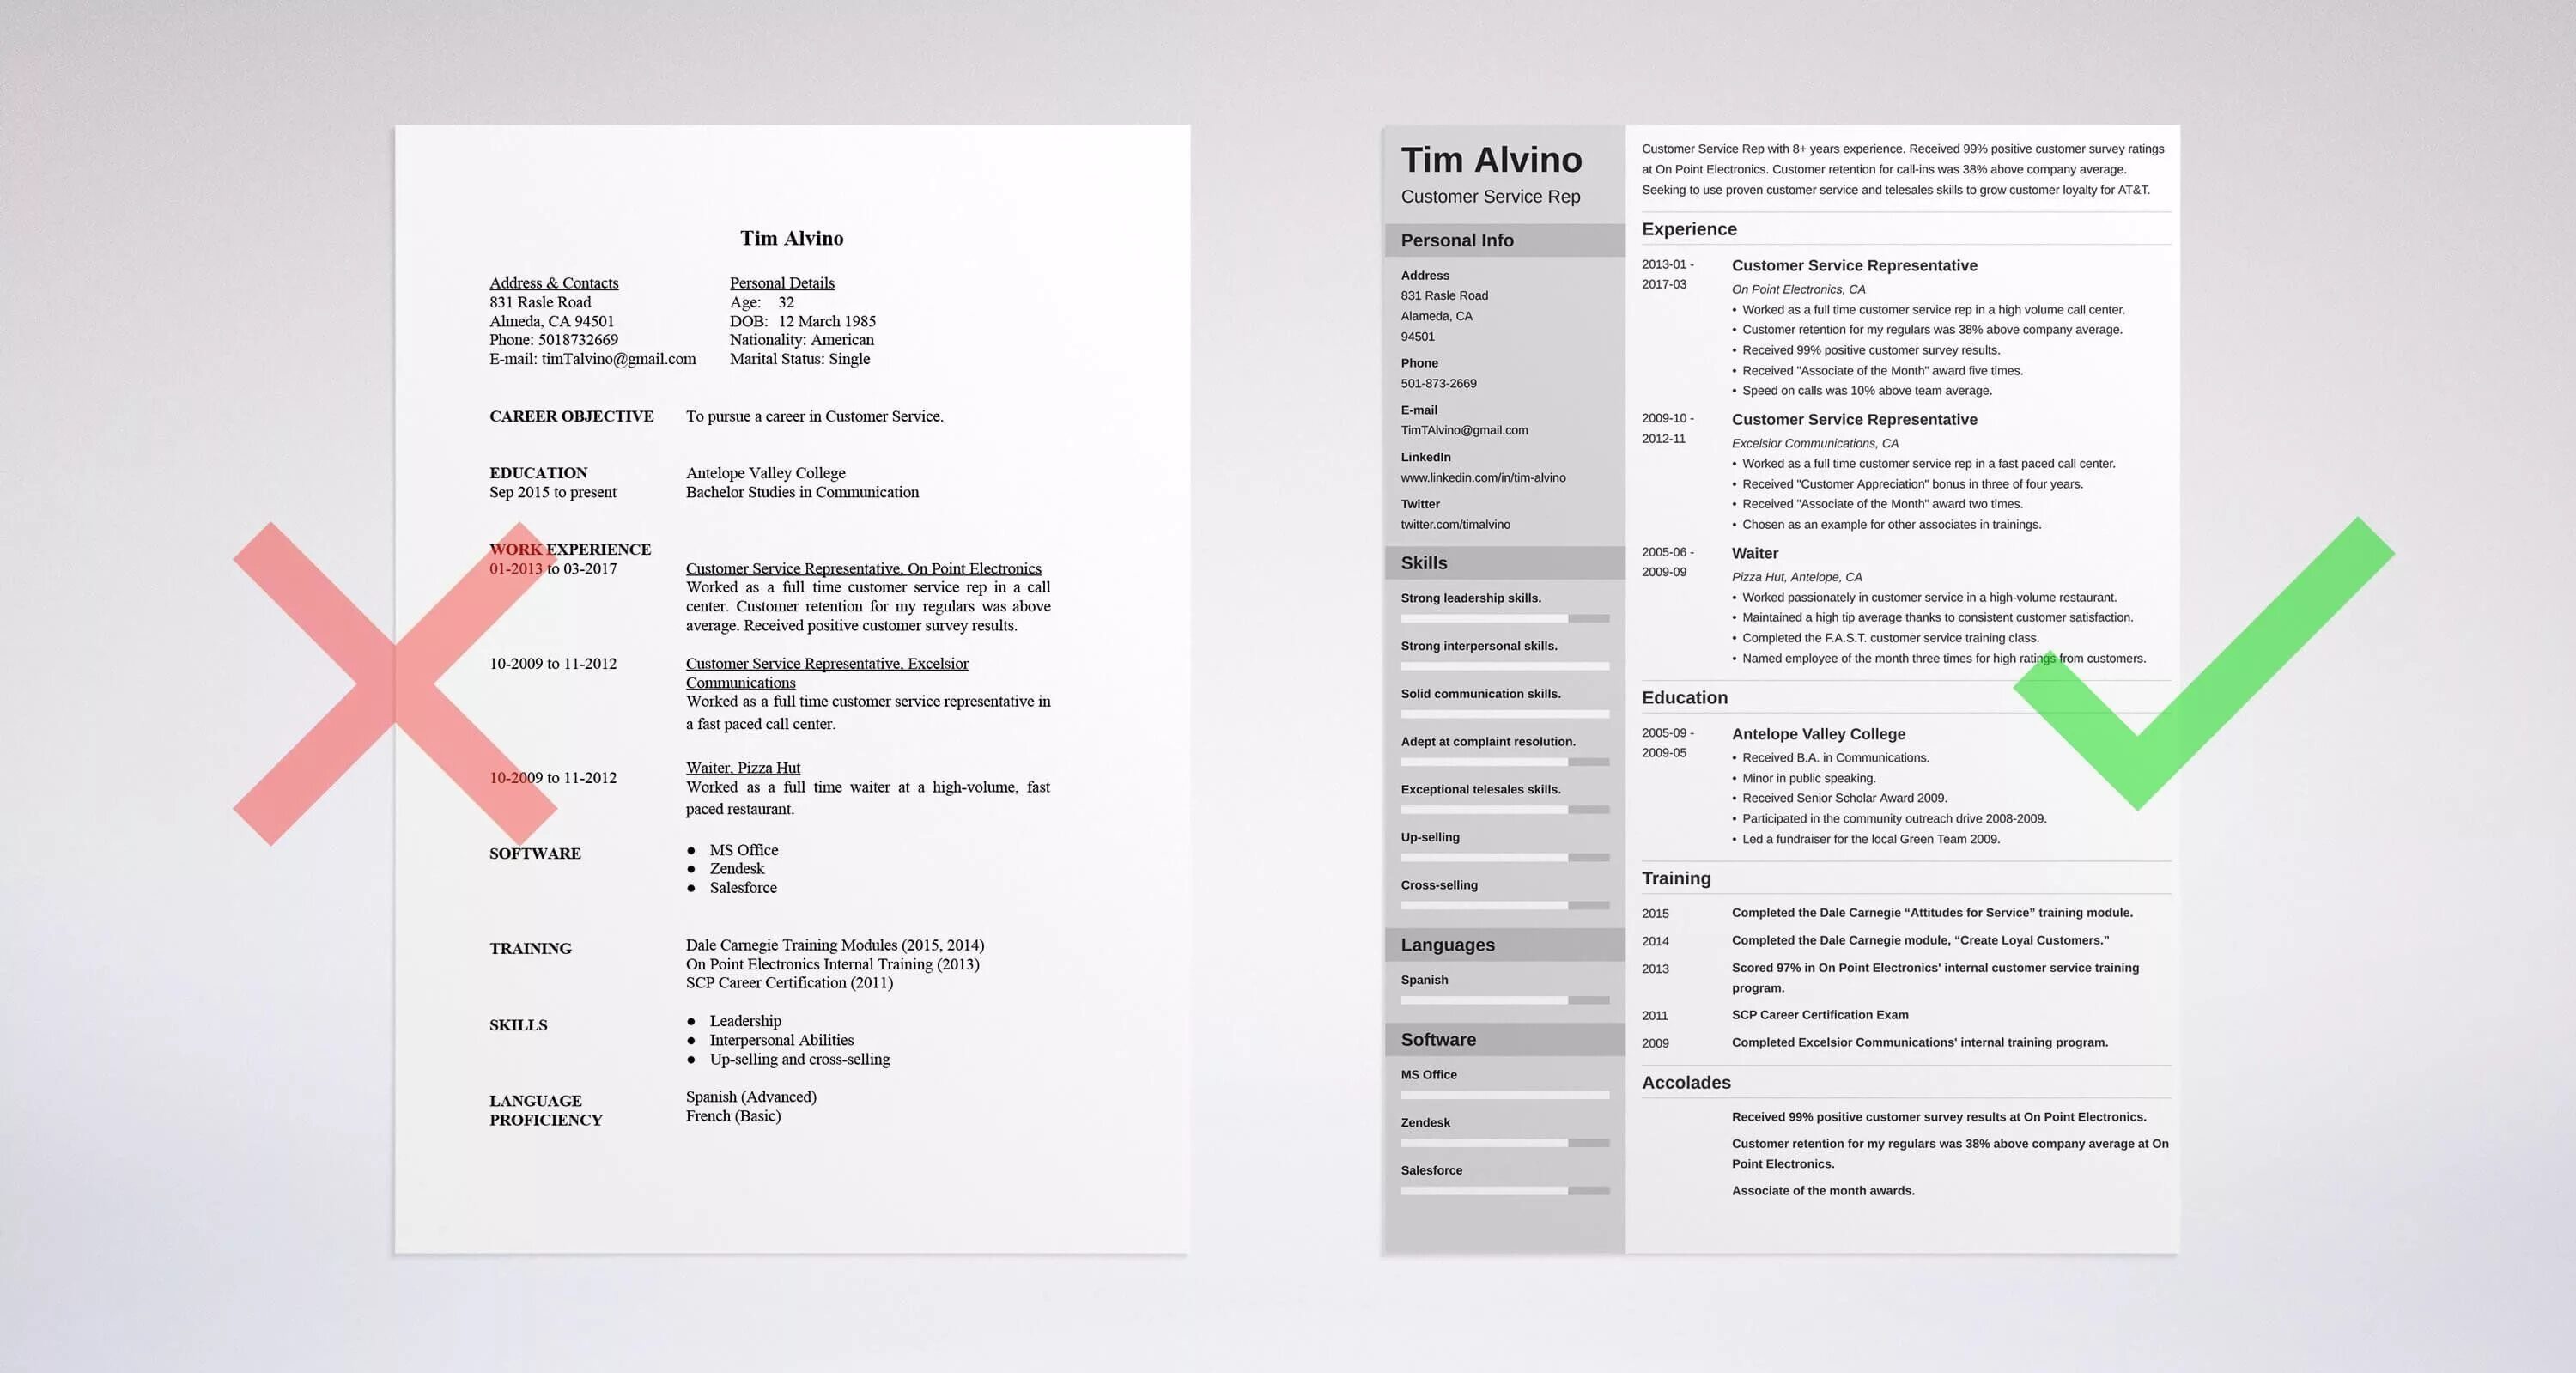The width and height of the screenshot is (2576, 1373).
Task: Click LinkedIn URL link on right resume
Action: (1480, 477)
